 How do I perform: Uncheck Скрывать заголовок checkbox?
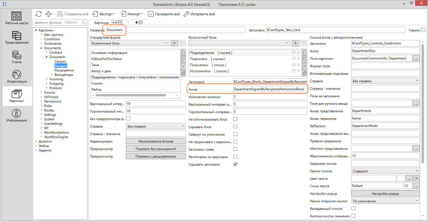pos(235,164)
